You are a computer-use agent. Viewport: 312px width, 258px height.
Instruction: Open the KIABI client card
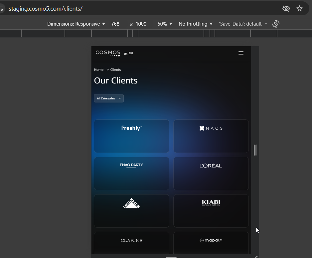[211, 211]
